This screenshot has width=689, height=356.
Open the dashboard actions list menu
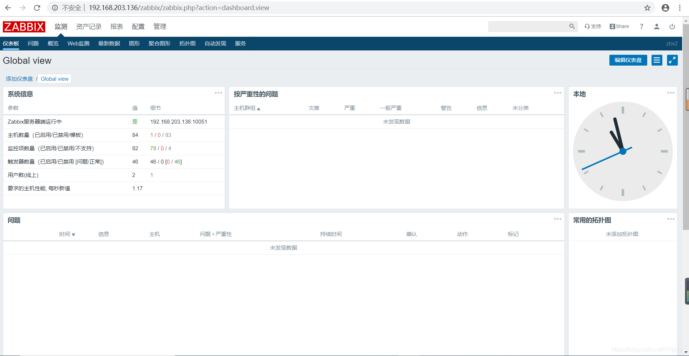click(x=657, y=60)
